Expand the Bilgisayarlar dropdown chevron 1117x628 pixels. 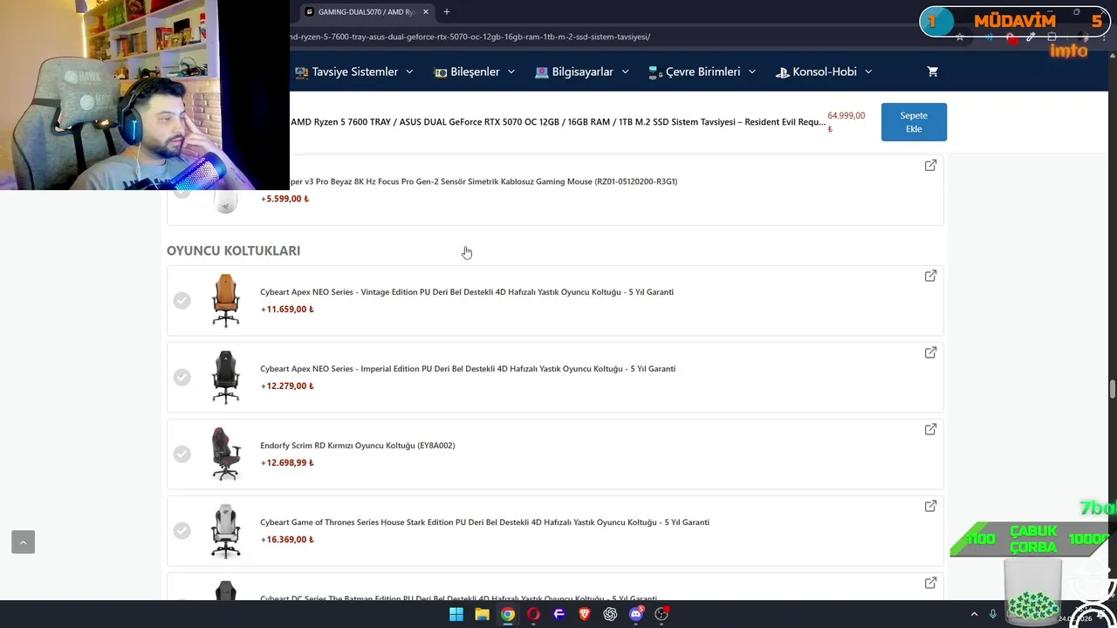pos(625,72)
